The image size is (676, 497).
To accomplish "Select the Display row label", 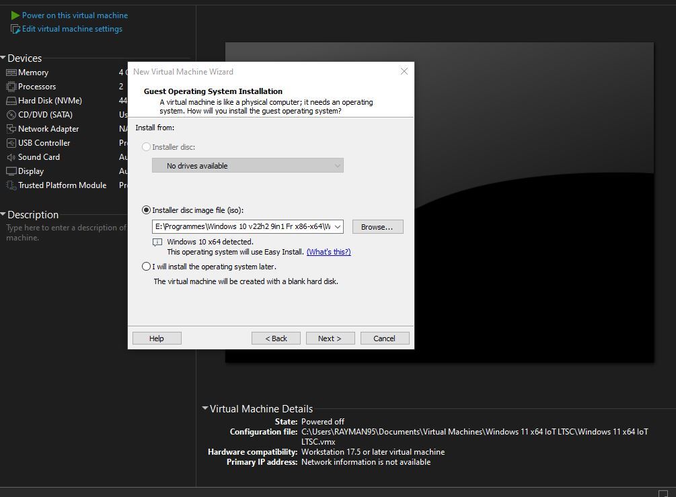I will coord(31,171).
